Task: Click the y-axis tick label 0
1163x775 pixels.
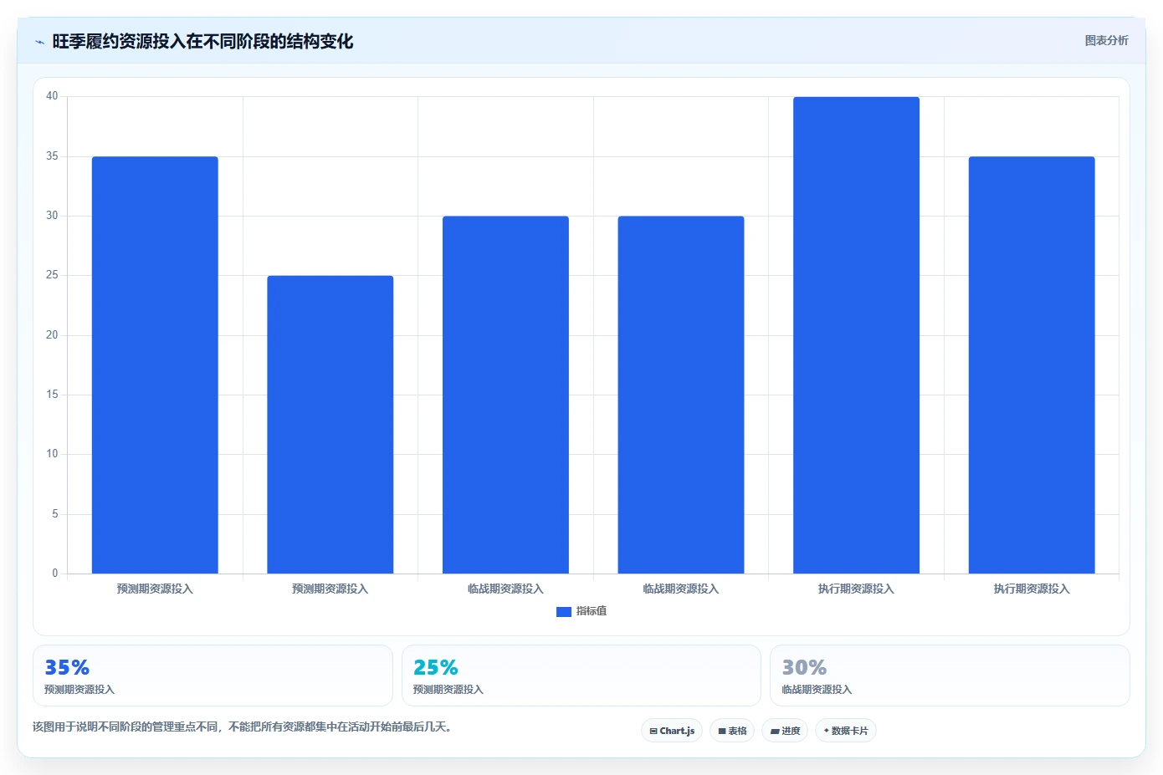Action: (55, 574)
